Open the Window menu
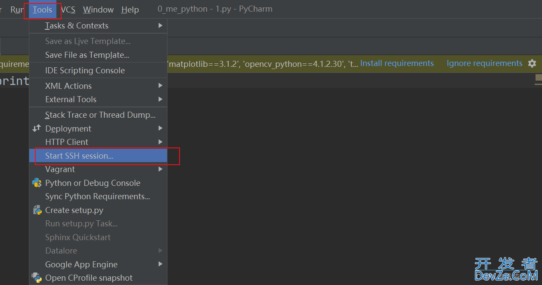Screen dimensions: 542x285 tap(98, 9)
